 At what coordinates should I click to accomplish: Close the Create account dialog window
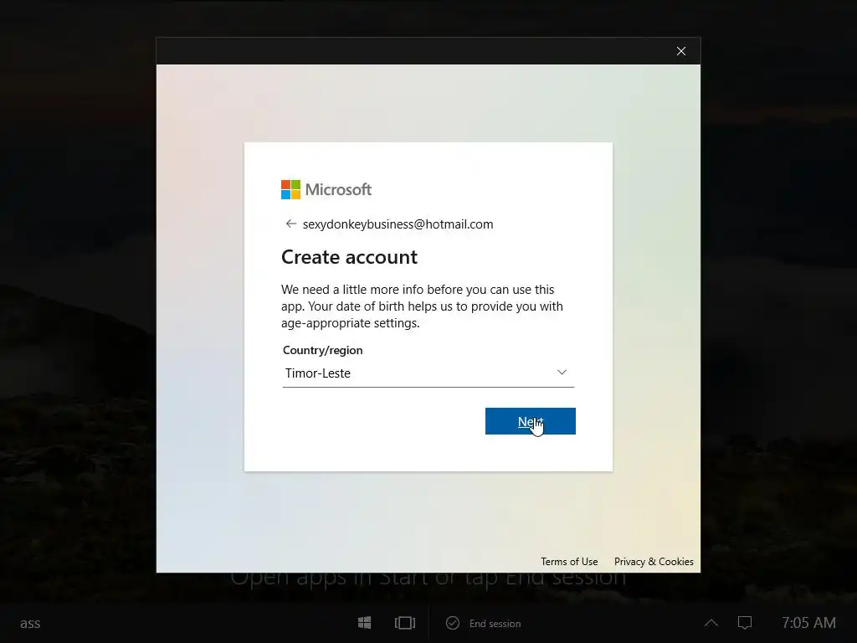point(681,51)
